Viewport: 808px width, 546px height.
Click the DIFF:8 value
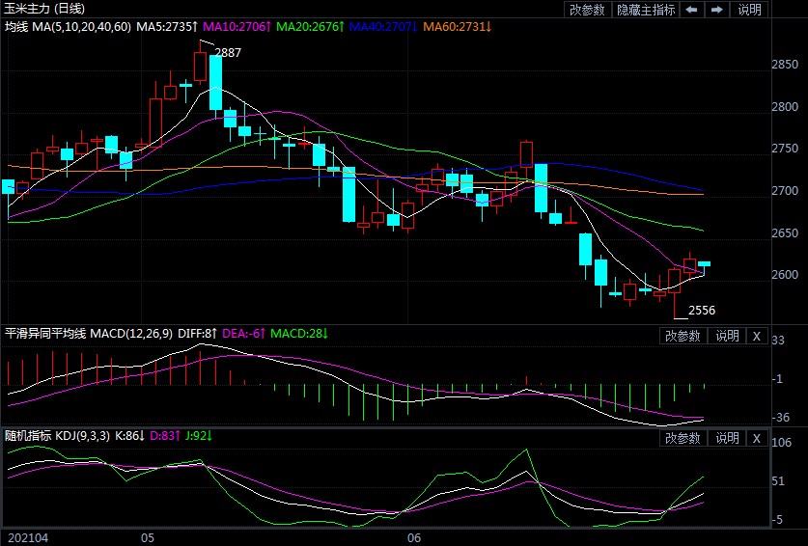coord(197,333)
